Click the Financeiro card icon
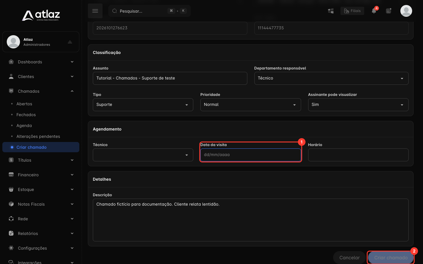 point(11,175)
